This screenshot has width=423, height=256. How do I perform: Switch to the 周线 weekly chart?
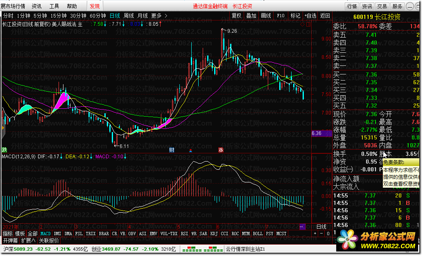click(129, 16)
